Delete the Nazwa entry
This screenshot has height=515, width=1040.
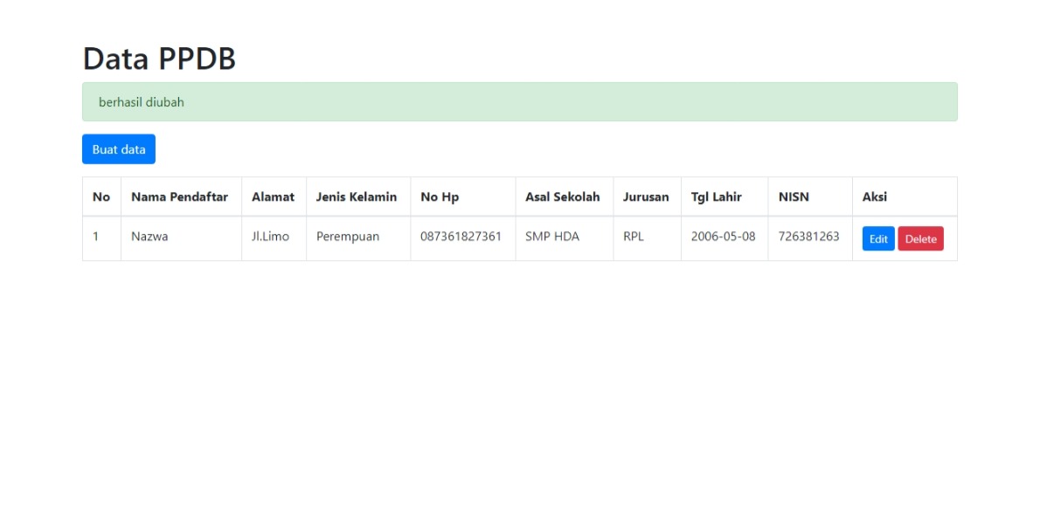920,239
